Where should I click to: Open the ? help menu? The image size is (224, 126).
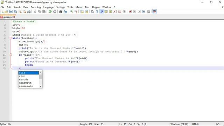(x=114, y=7)
